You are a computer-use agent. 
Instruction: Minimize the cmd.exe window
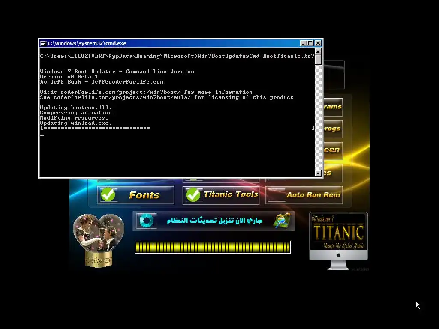[x=303, y=43]
